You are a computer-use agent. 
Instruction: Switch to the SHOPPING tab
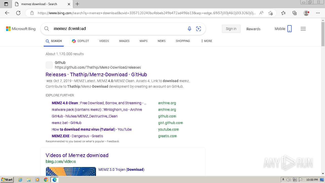[x=183, y=41]
